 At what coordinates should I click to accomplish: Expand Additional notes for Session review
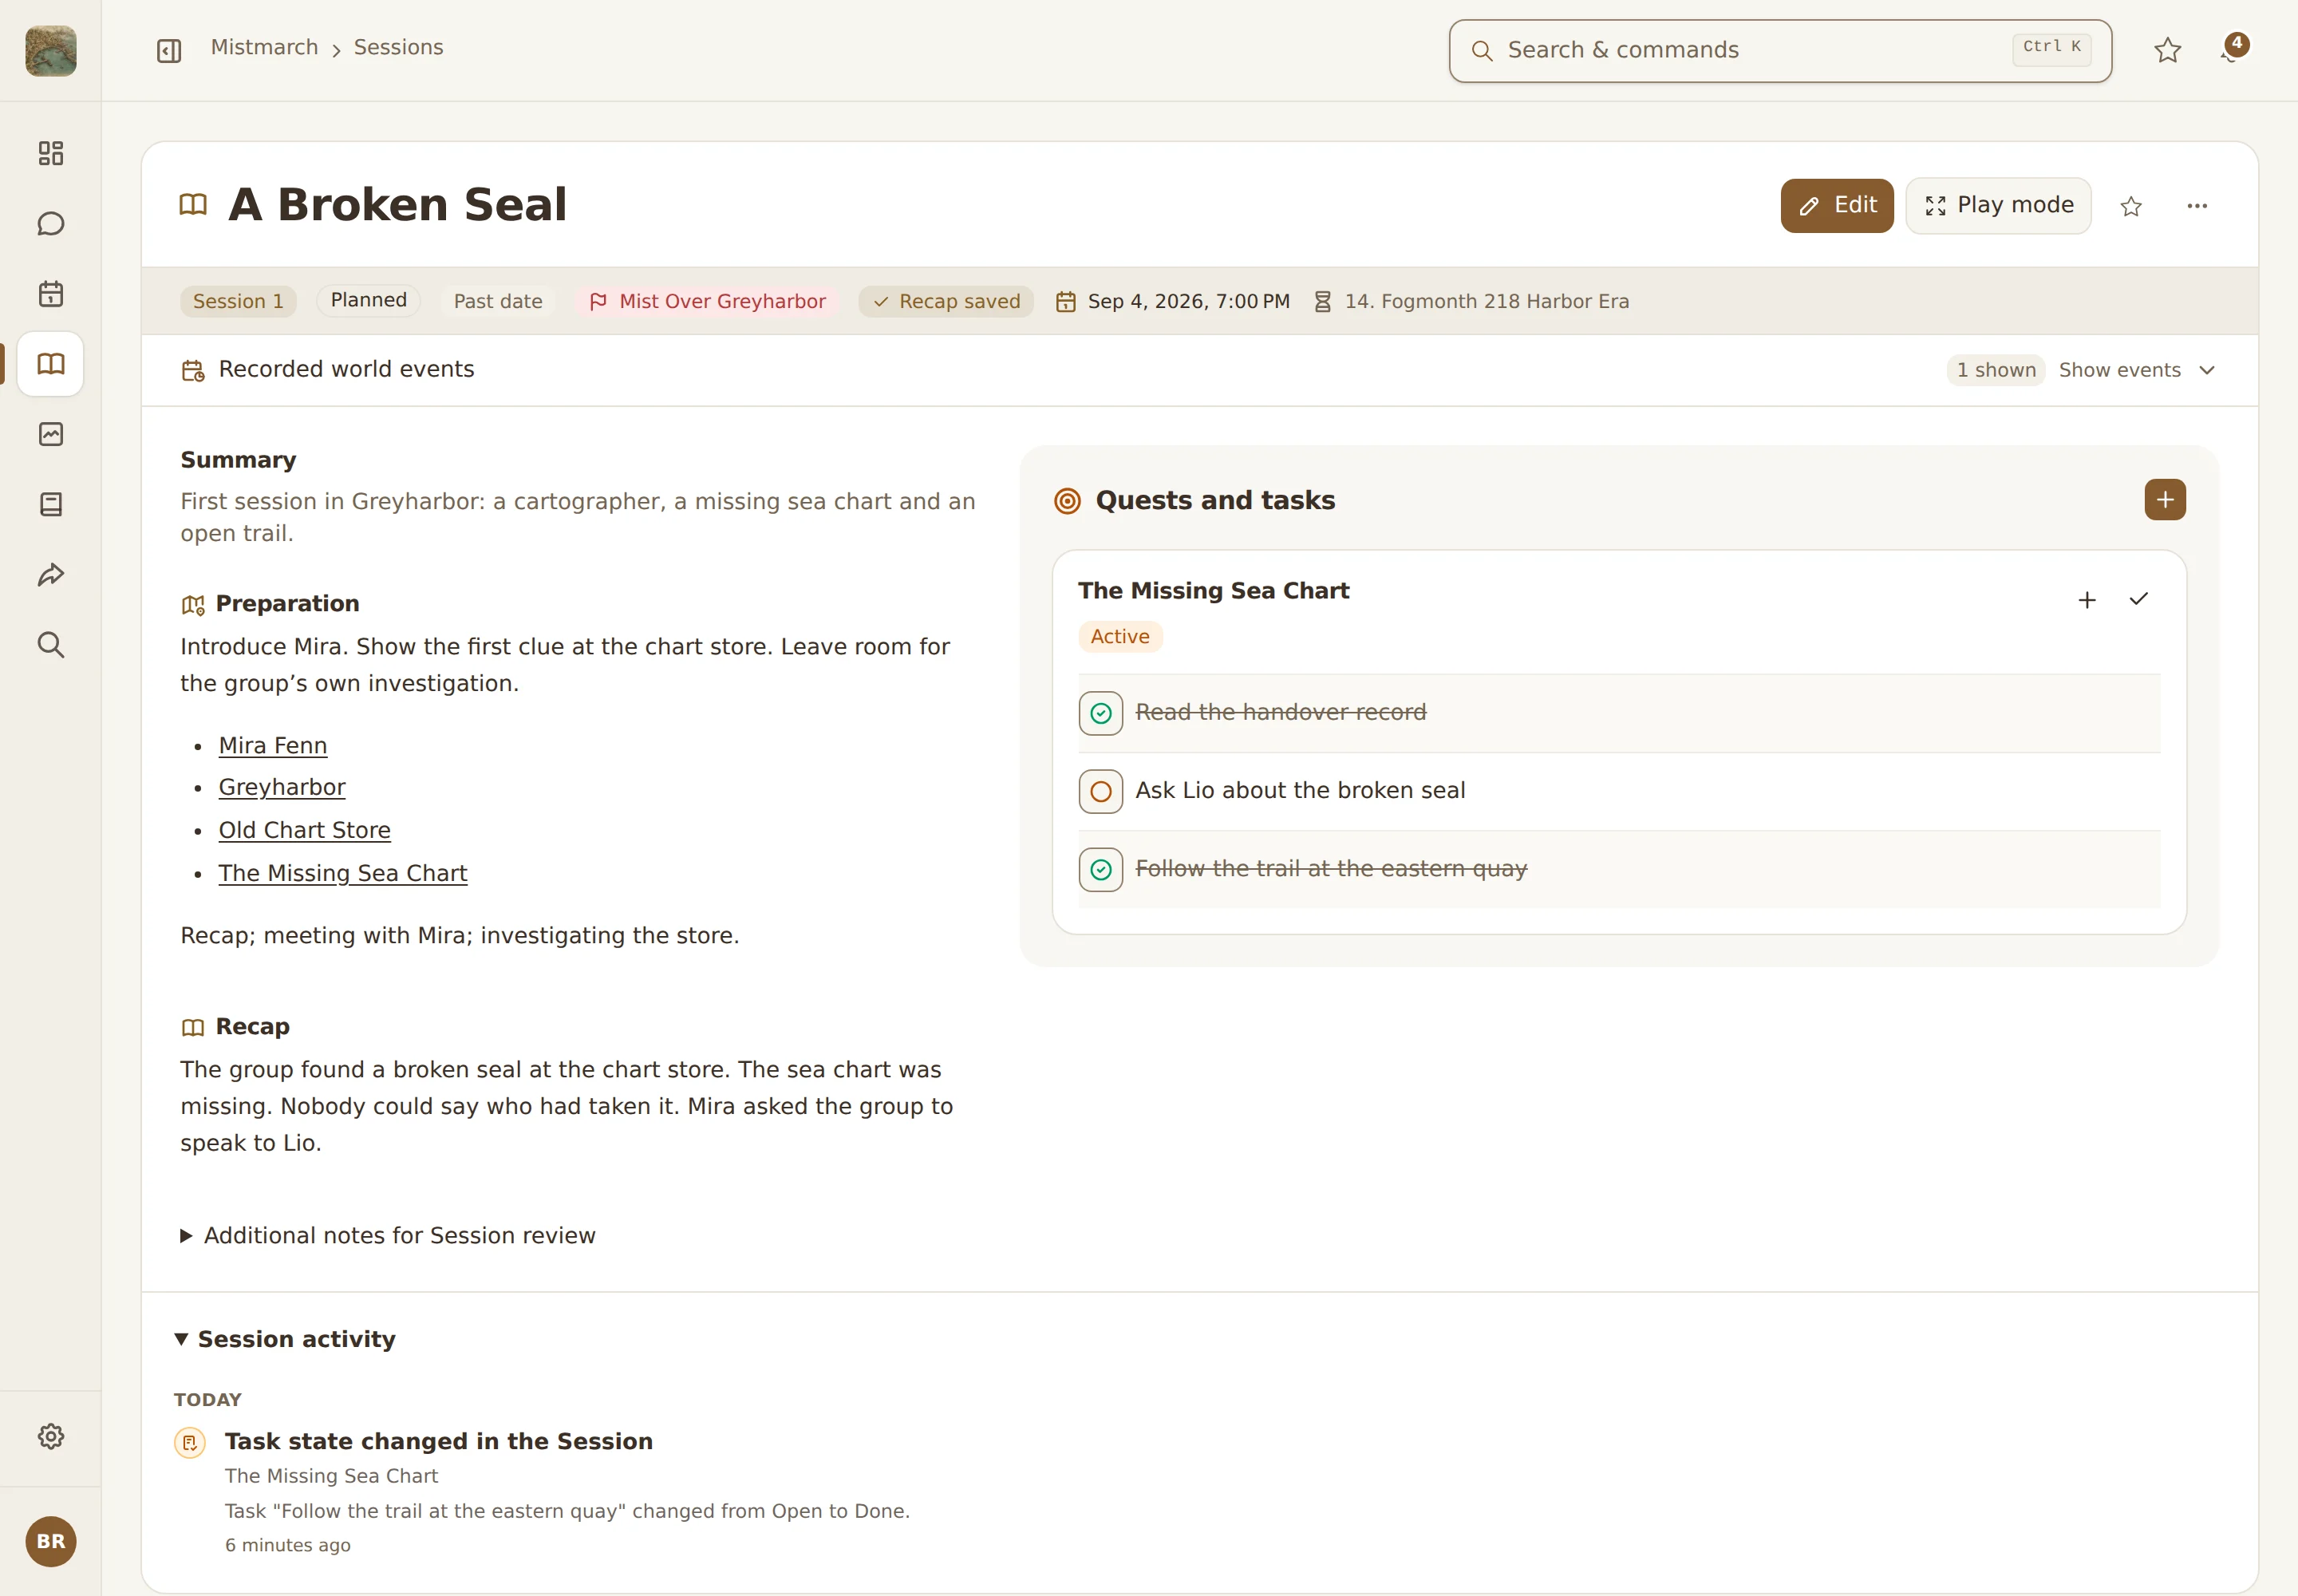coord(388,1236)
